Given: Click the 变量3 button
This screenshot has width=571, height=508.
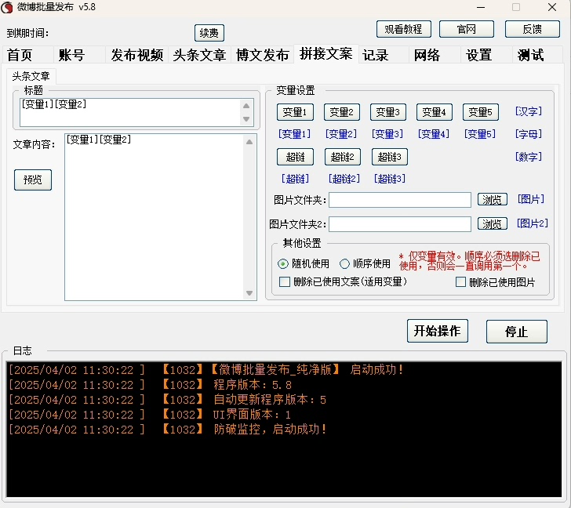Looking at the screenshot, I should click(x=388, y=112).
